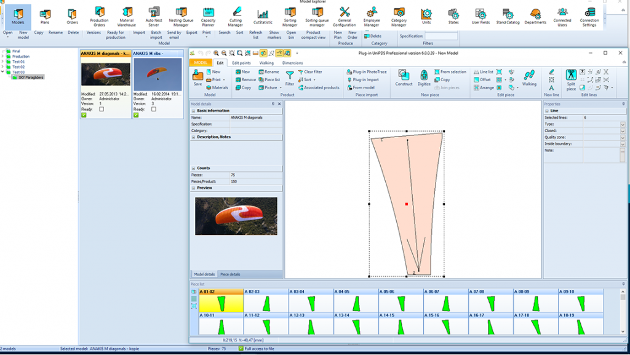Open General Configuration
The image size is (630, 355).
pyautogui.click(x=345, y=16)
